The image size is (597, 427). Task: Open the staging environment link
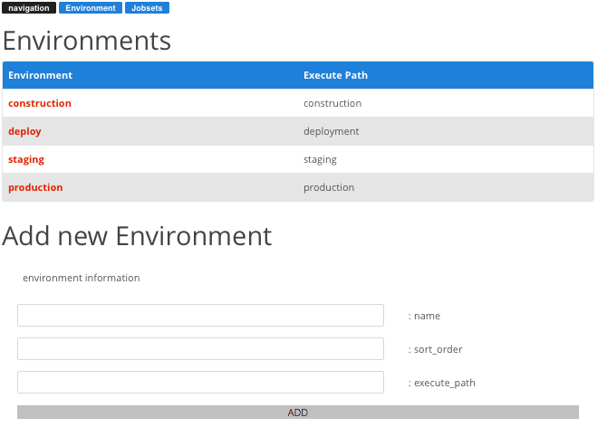pos(26,160)
